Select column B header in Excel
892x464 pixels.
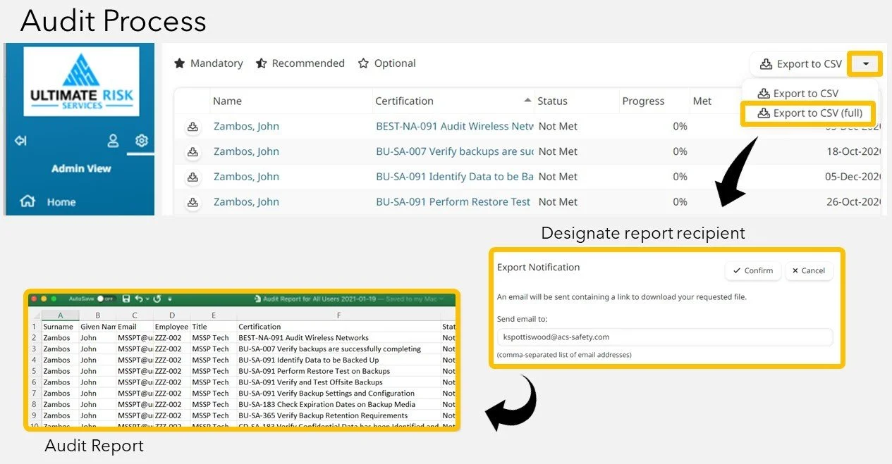(x=98, y=316)
